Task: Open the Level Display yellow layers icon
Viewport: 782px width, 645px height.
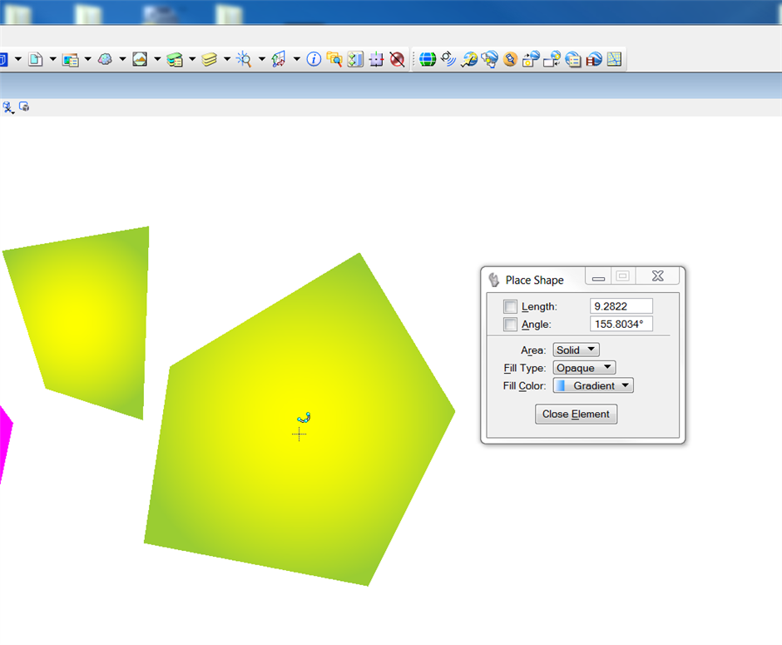Action: pos(210,59)
